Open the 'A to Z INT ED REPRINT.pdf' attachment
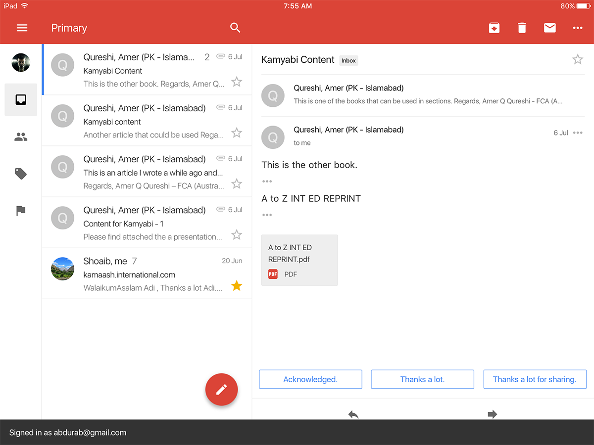This screenshot has height=445, width=594. 299,260
